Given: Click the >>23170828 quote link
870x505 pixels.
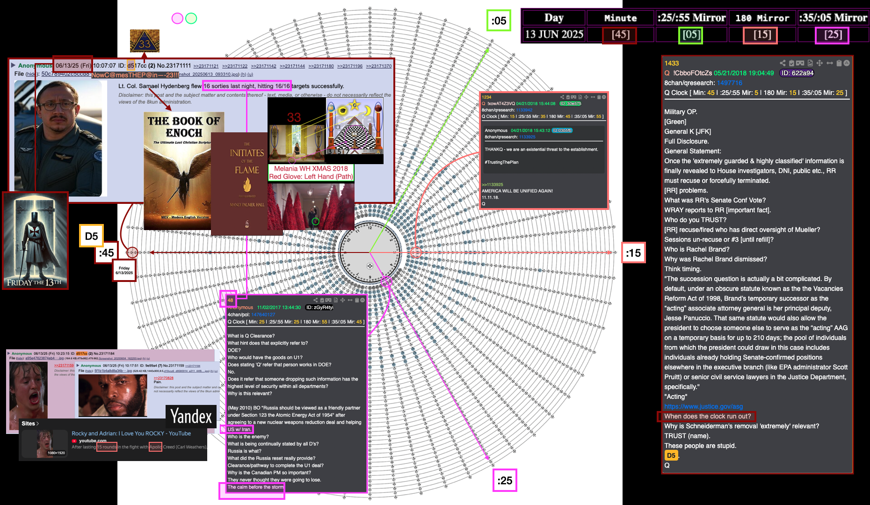Looking at the screenshot, I should (164, 378).
